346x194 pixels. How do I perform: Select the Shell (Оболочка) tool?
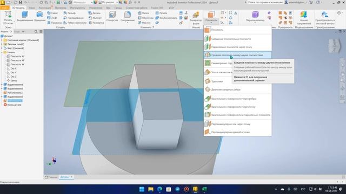pyautogui.click(x=145, y=18)
